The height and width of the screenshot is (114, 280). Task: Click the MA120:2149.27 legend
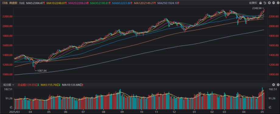145,3
